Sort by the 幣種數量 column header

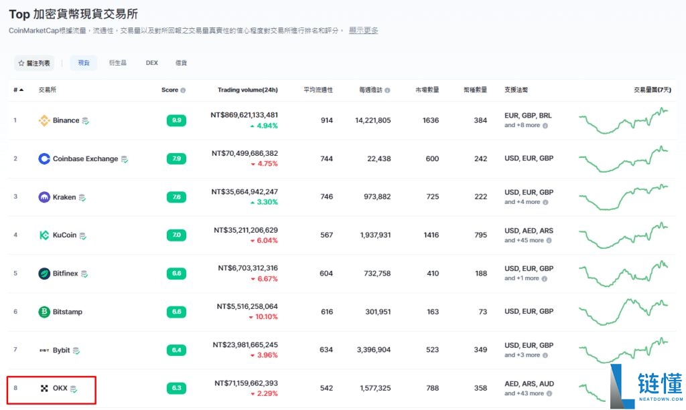[475, 90]
